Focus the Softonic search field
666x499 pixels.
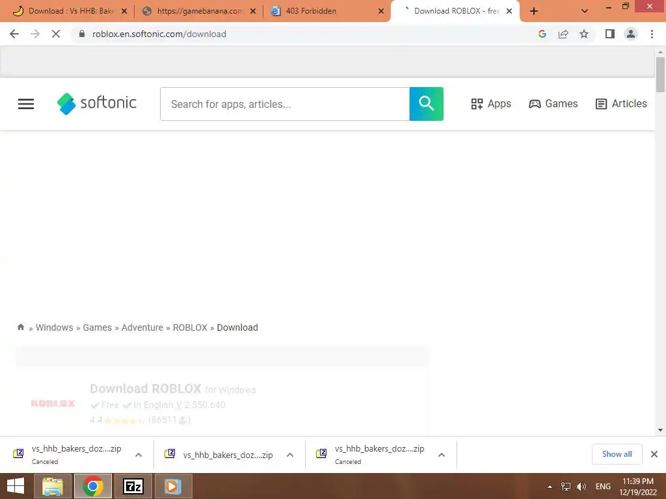pyautogui.click(x=285, y=104)
